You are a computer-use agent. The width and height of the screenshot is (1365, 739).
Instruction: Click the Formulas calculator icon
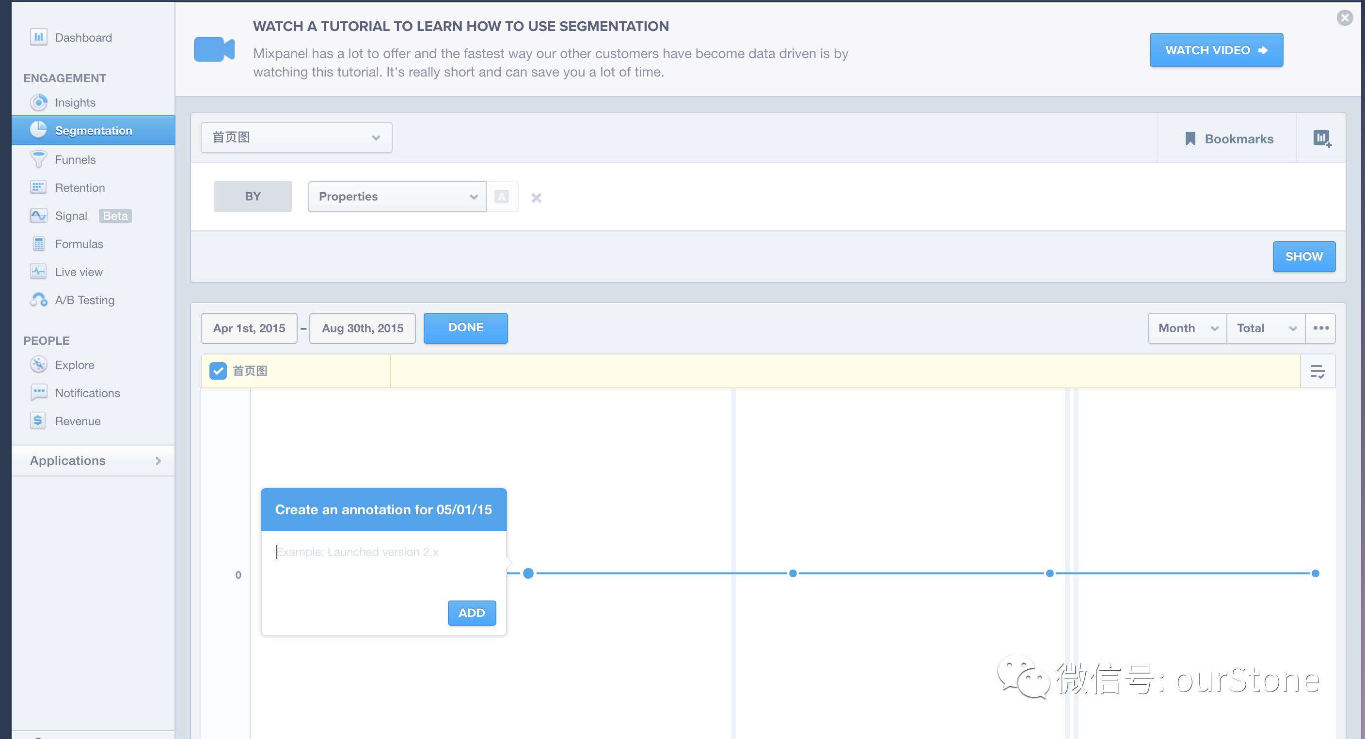[38, 244]
